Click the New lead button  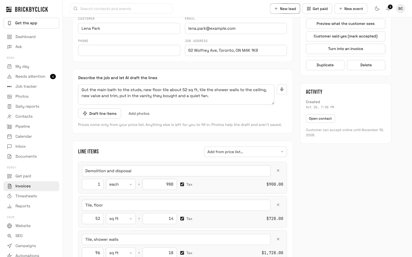(x=285, y=8)
